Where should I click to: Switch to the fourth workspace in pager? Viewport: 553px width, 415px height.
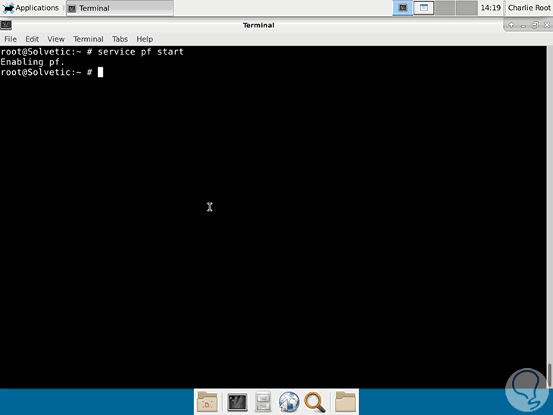point(467,8)
